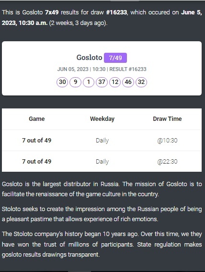Click the number 46 ball
The width and height of the screenshot is (205, 272).
tap(128, 82)
